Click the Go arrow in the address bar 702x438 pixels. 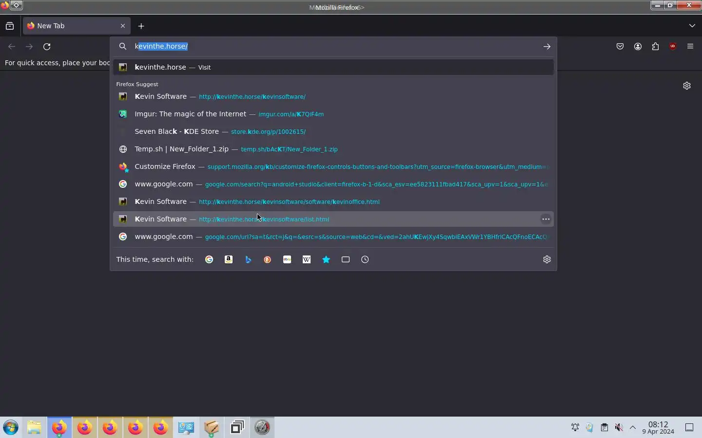(x=547, y=46)
